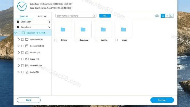
Task: Switch to the Path List tab
Action: point(42,16)
